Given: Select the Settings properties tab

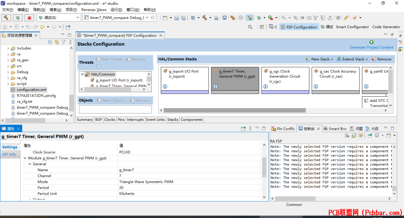Looking at the screenshot, I should point(10,147).
